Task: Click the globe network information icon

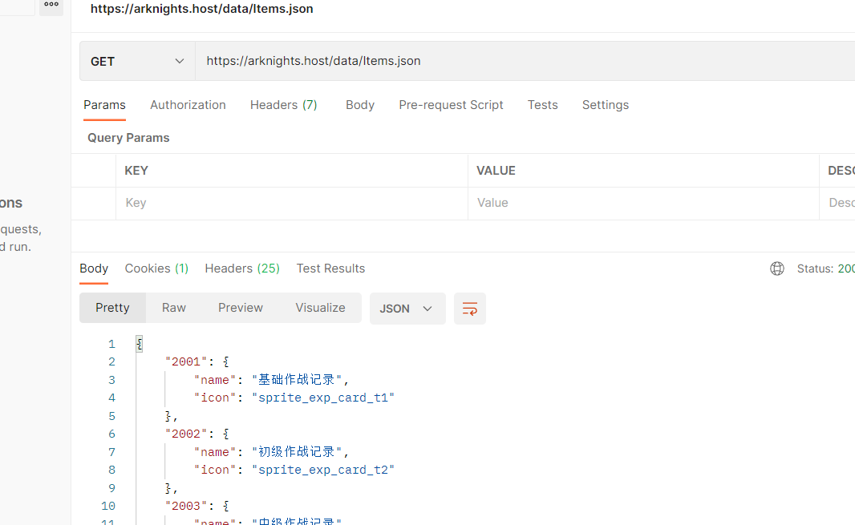Action: (x=776, y=269)
